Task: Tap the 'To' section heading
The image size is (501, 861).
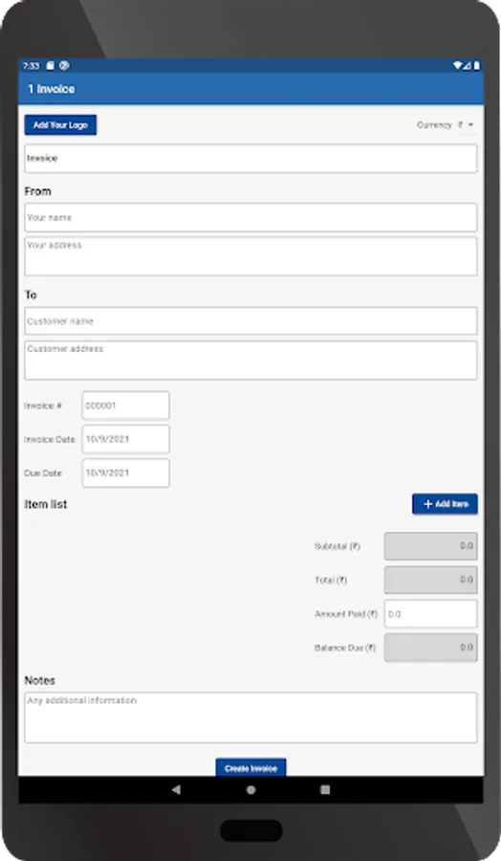Action: [31, 295]
